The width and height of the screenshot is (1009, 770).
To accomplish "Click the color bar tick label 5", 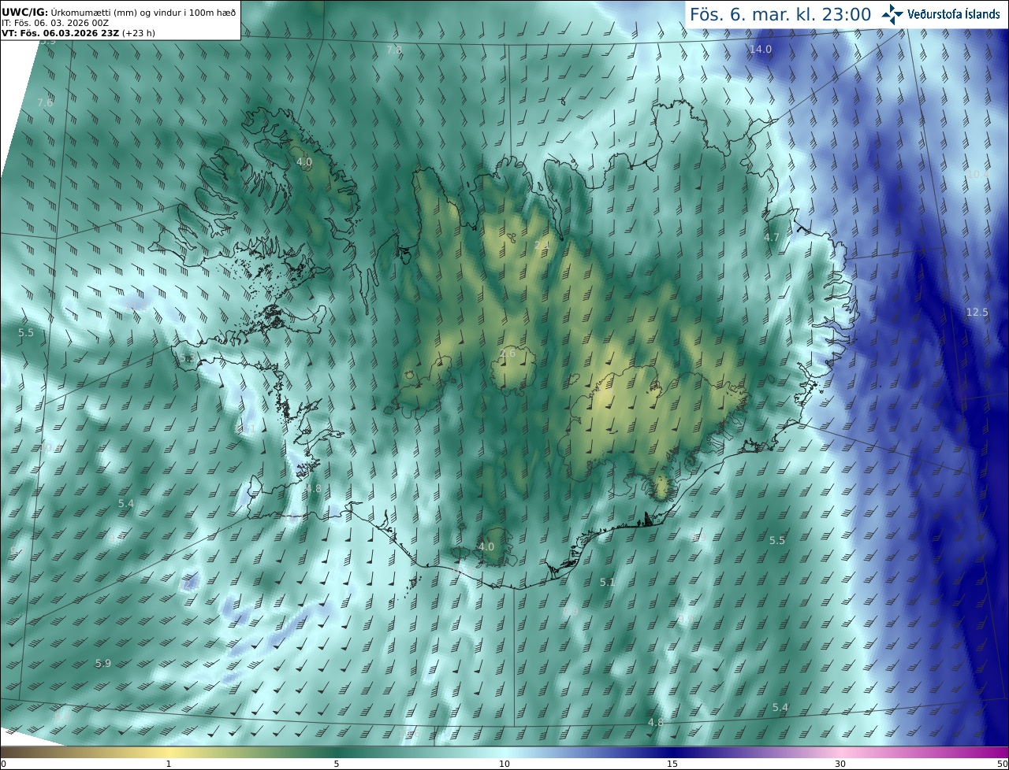I will (337, 764).
